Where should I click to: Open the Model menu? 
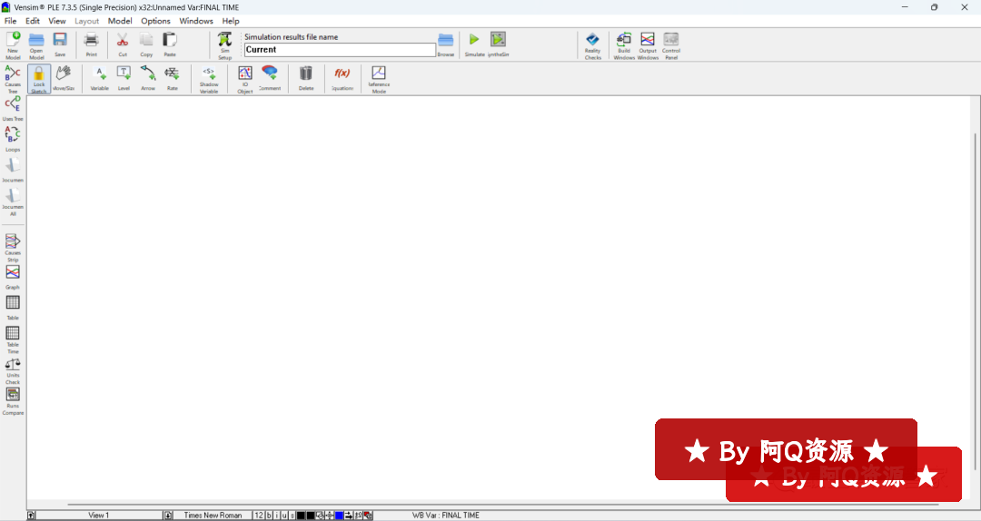(120, 21)
